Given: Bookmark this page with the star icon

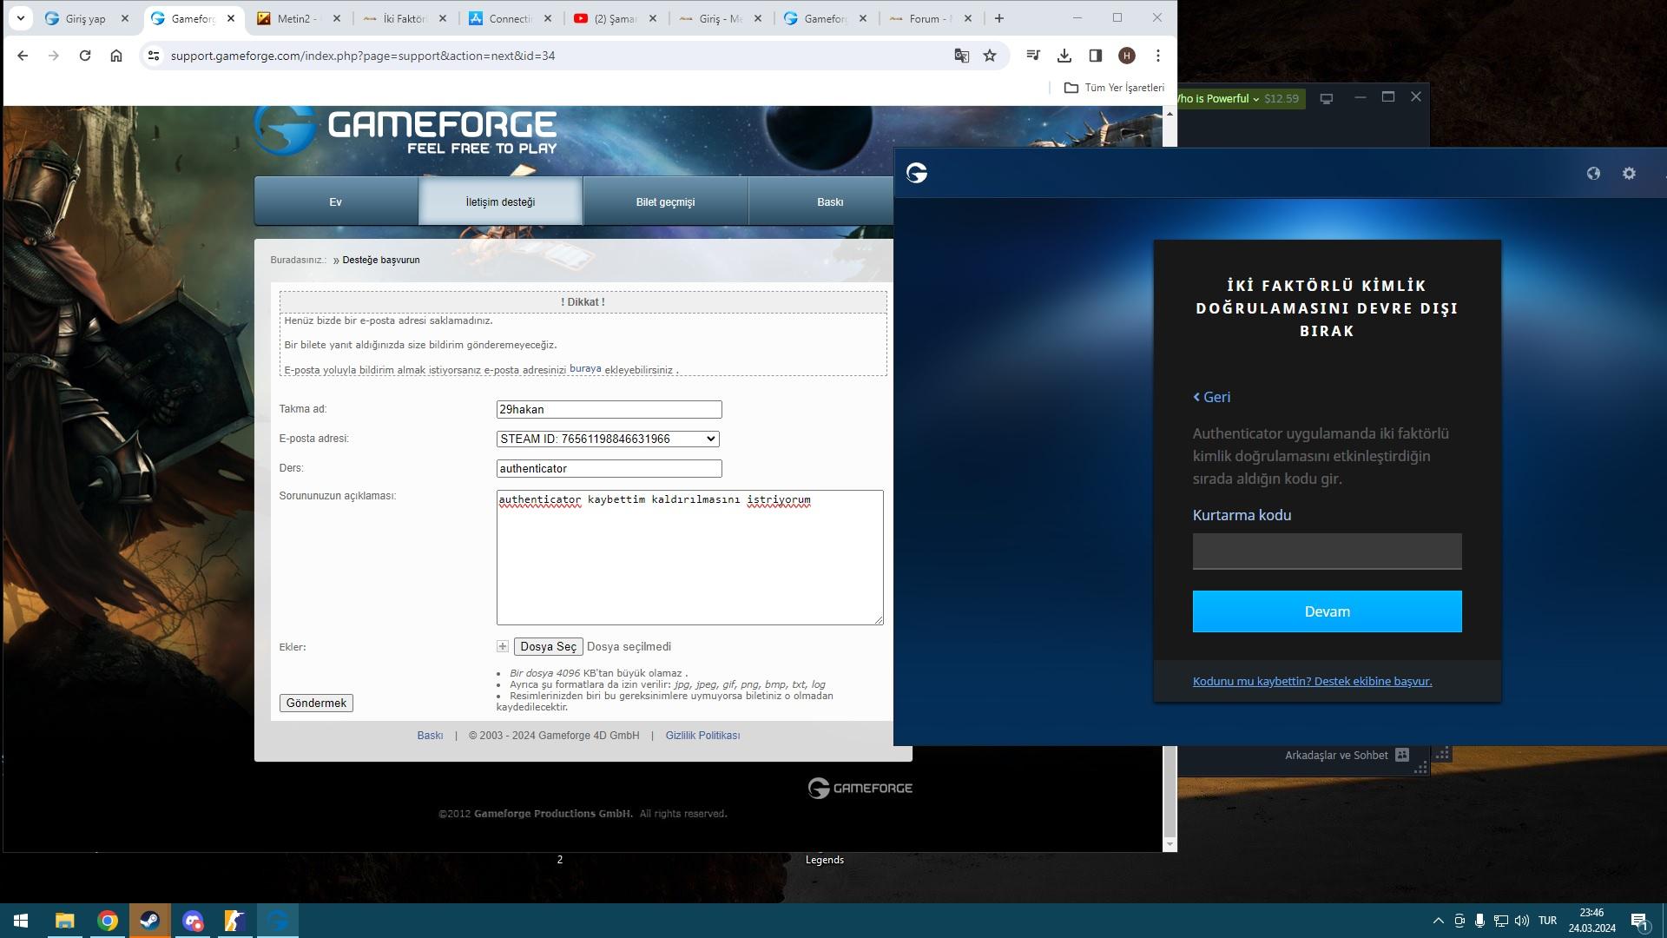Looking at the screenshot, I should [x=989, y=55].
